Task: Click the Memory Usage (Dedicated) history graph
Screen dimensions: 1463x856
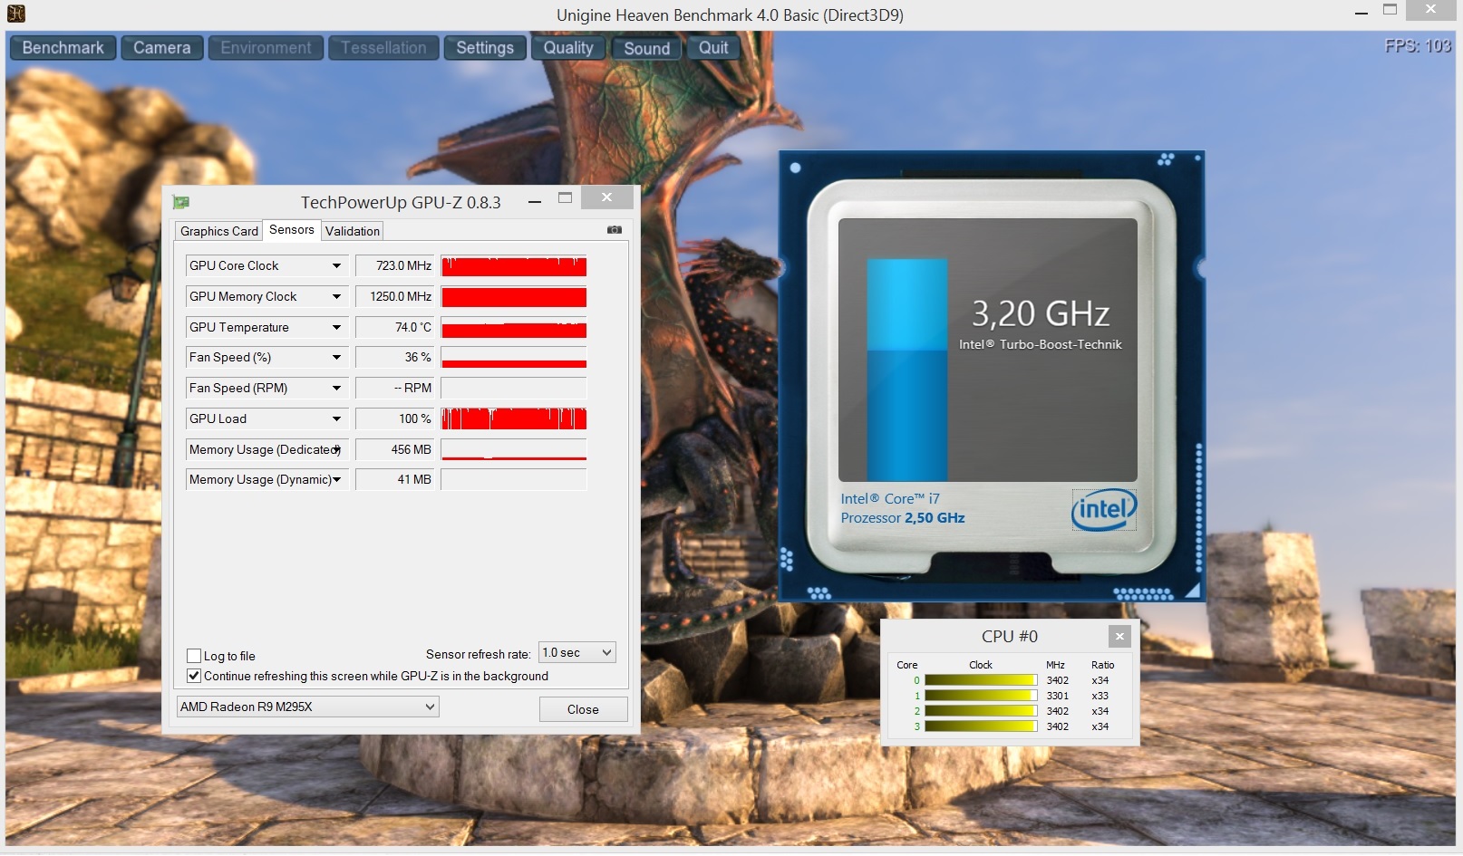Action: [x=514, y=449]
